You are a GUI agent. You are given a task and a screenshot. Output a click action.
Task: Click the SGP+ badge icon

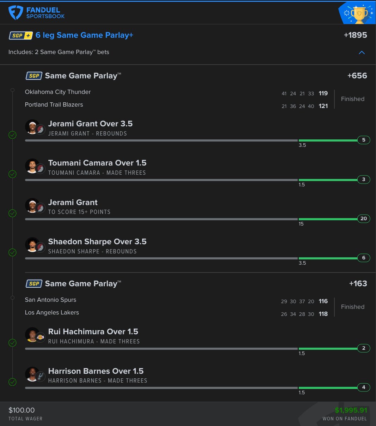click(21, 35)
